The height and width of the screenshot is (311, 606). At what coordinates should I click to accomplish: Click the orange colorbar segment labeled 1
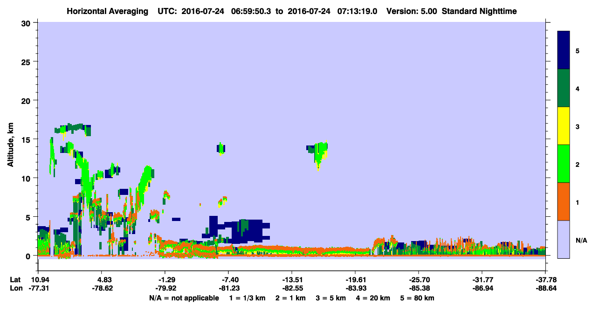[564, 201]
